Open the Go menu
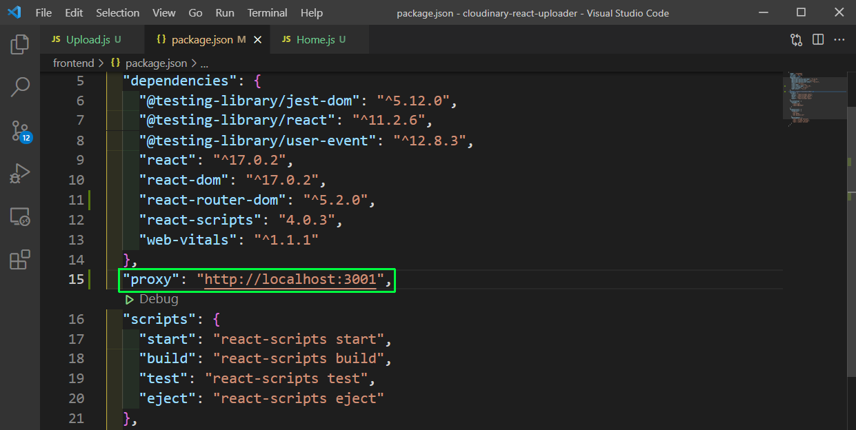Screen dimensions: 856x430 (x=195, y=12)
